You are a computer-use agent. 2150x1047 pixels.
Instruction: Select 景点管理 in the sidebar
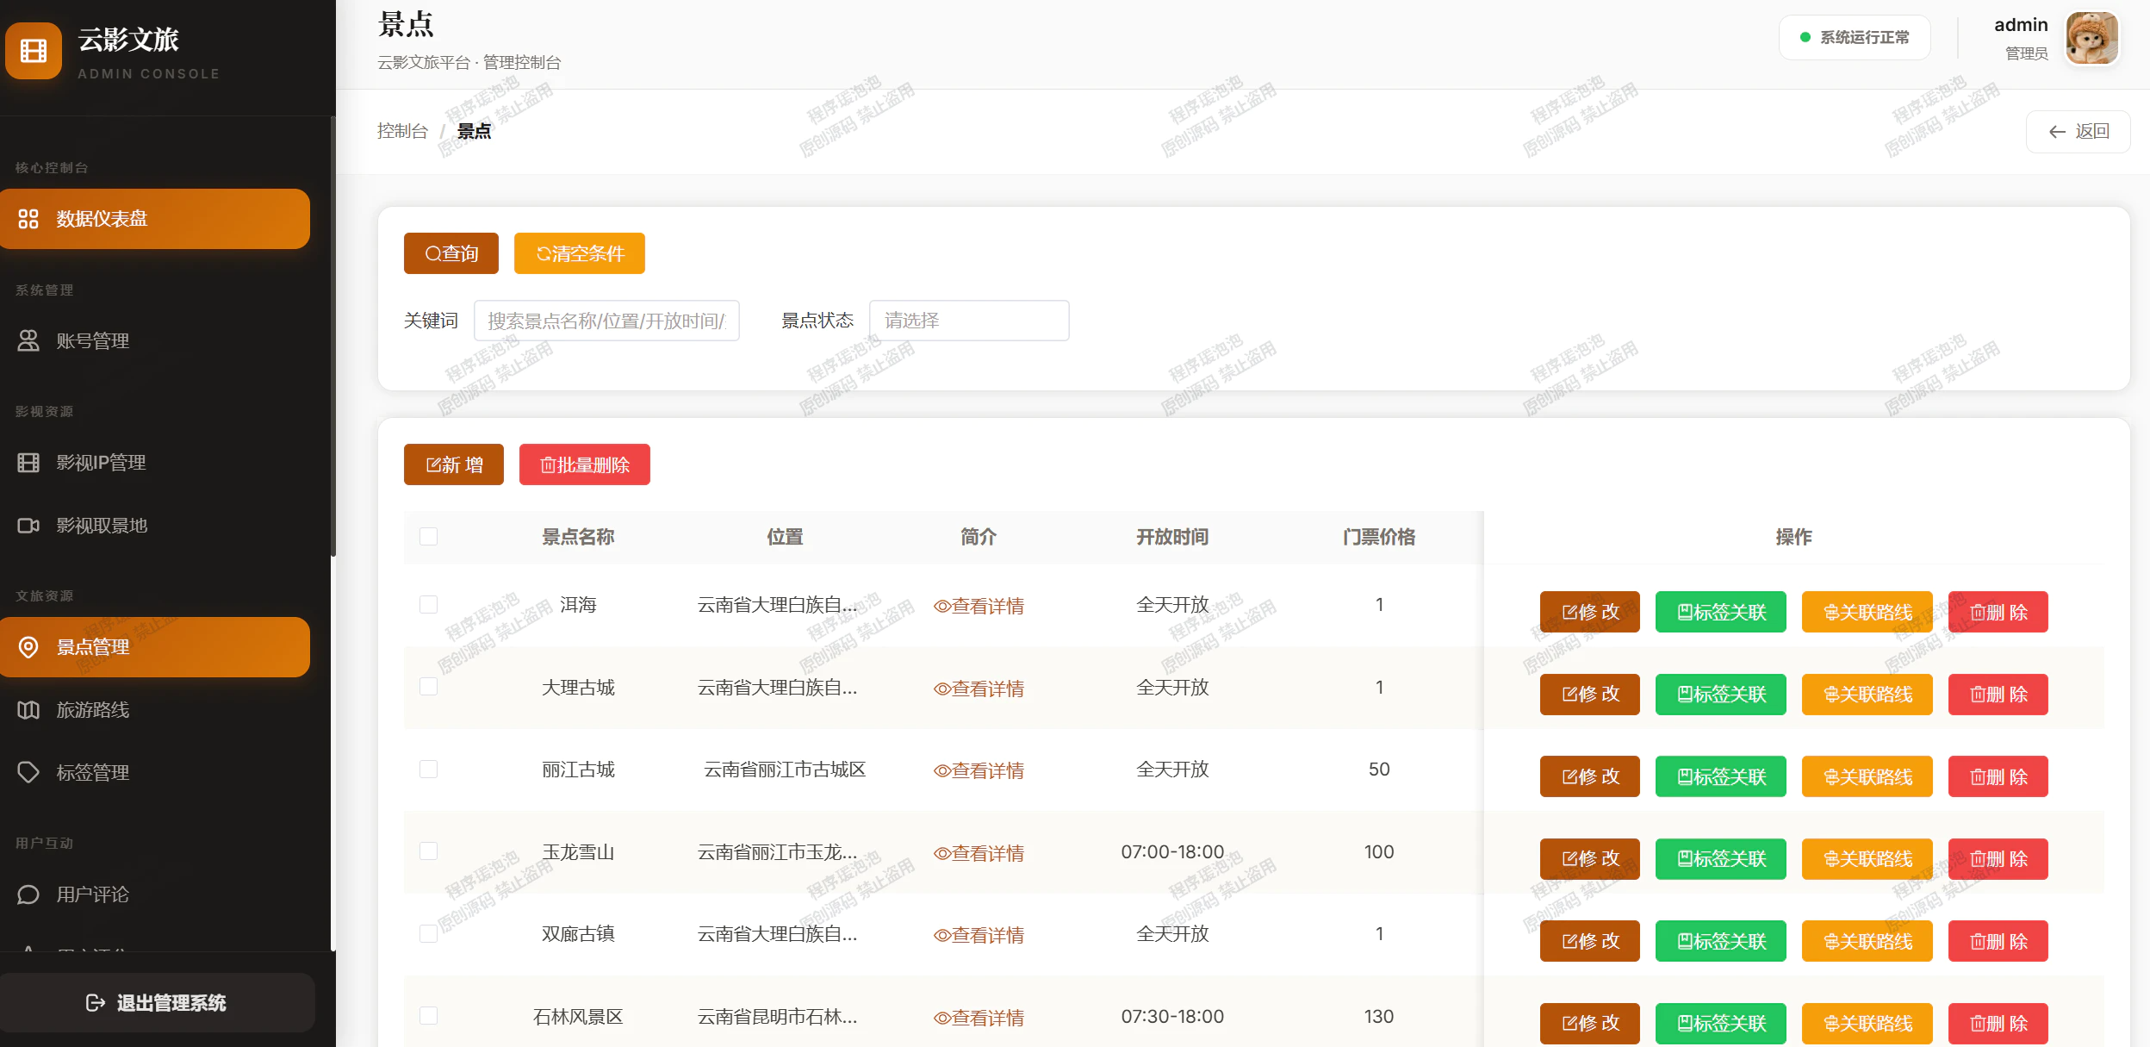click(x=155, y=647)
